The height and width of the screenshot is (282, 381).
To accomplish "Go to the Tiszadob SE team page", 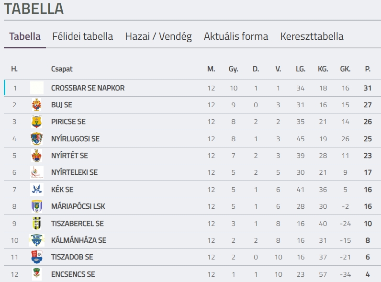I will [x=72, y=257].
